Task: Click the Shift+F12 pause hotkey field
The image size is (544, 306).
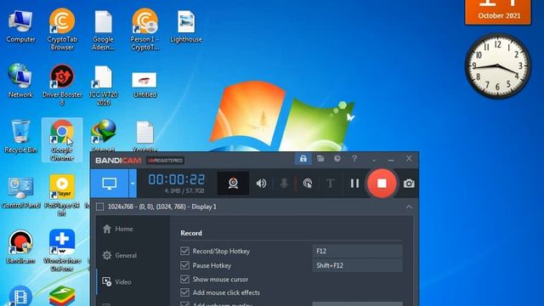Action: coord(357,265)
